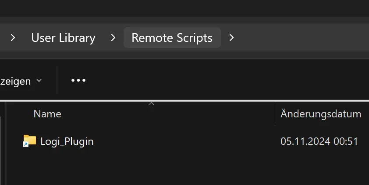The width and height of the screenshot is (369, 185).
Task: Open the three-dots more options menu
Action: click(78, 80)
